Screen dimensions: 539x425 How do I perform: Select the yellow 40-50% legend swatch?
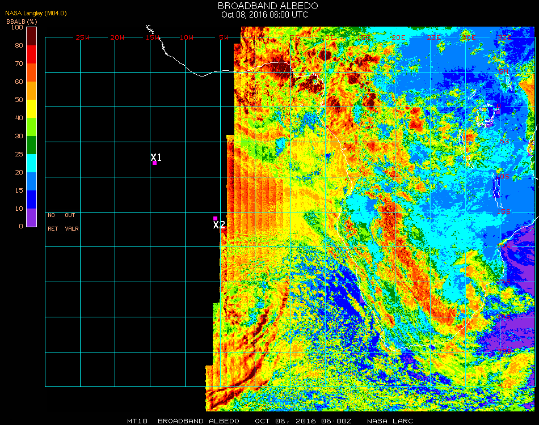[x=31, y=109]
